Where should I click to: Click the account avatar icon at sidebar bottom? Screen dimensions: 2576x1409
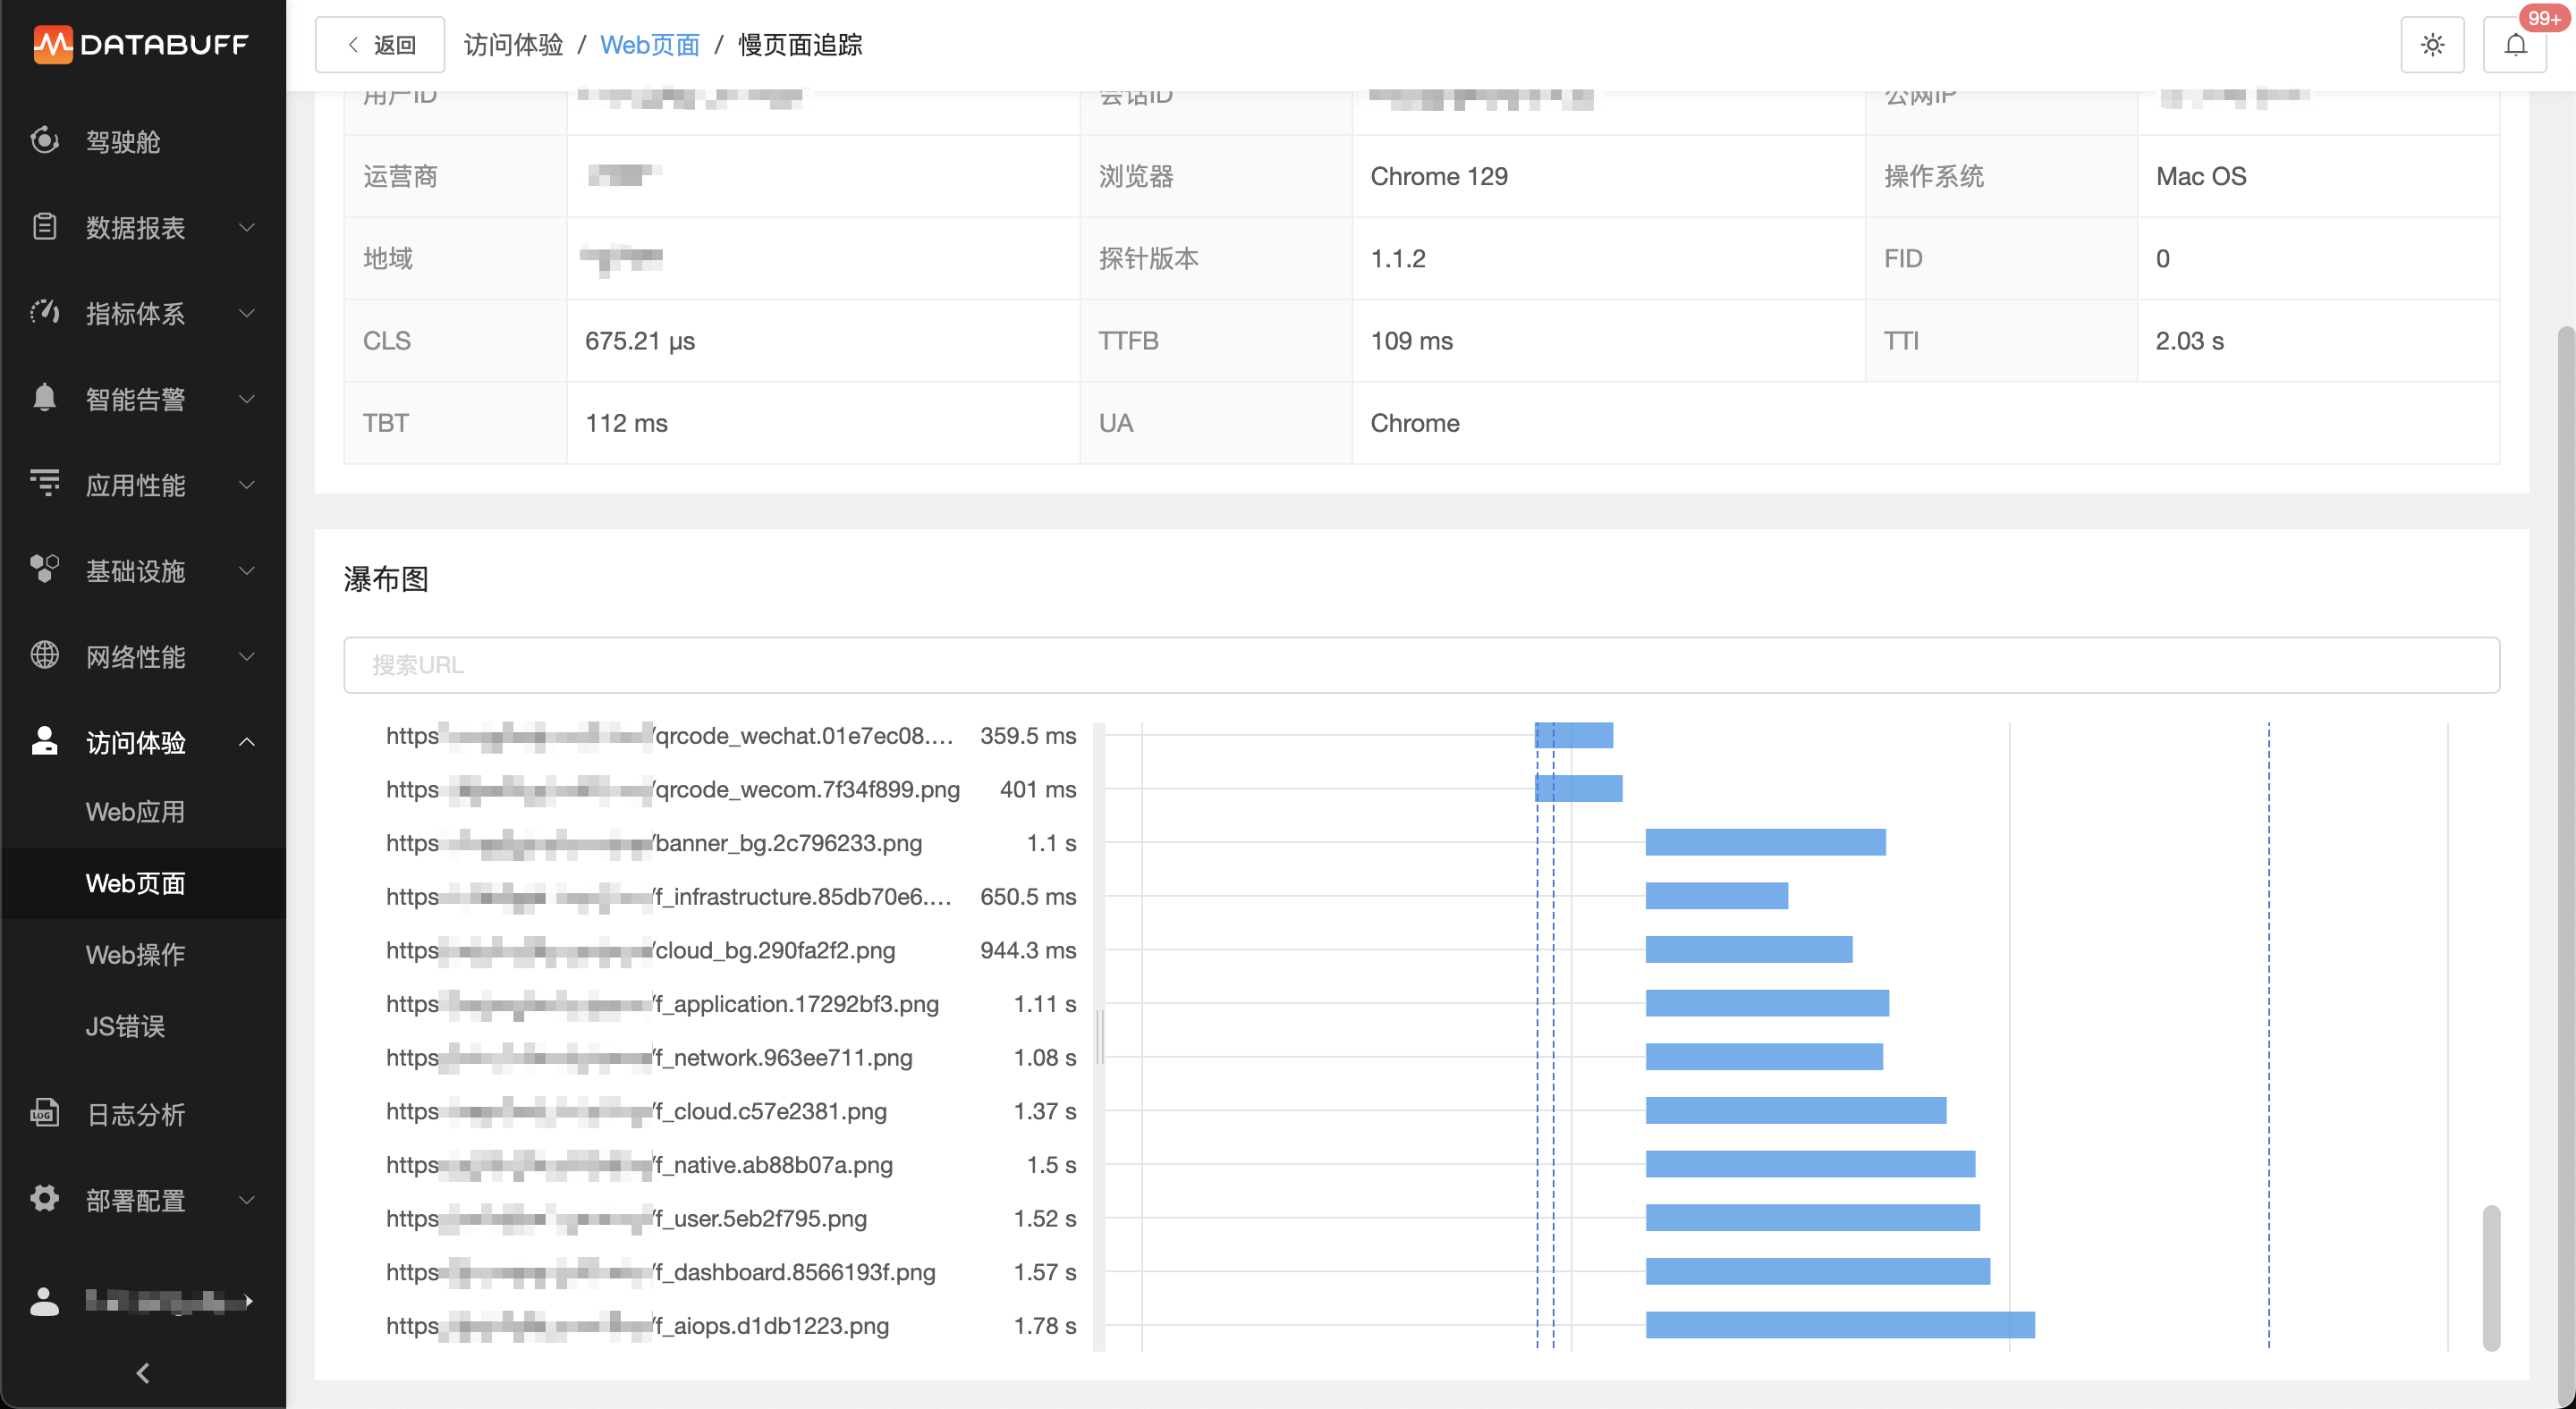[44, 1300]
